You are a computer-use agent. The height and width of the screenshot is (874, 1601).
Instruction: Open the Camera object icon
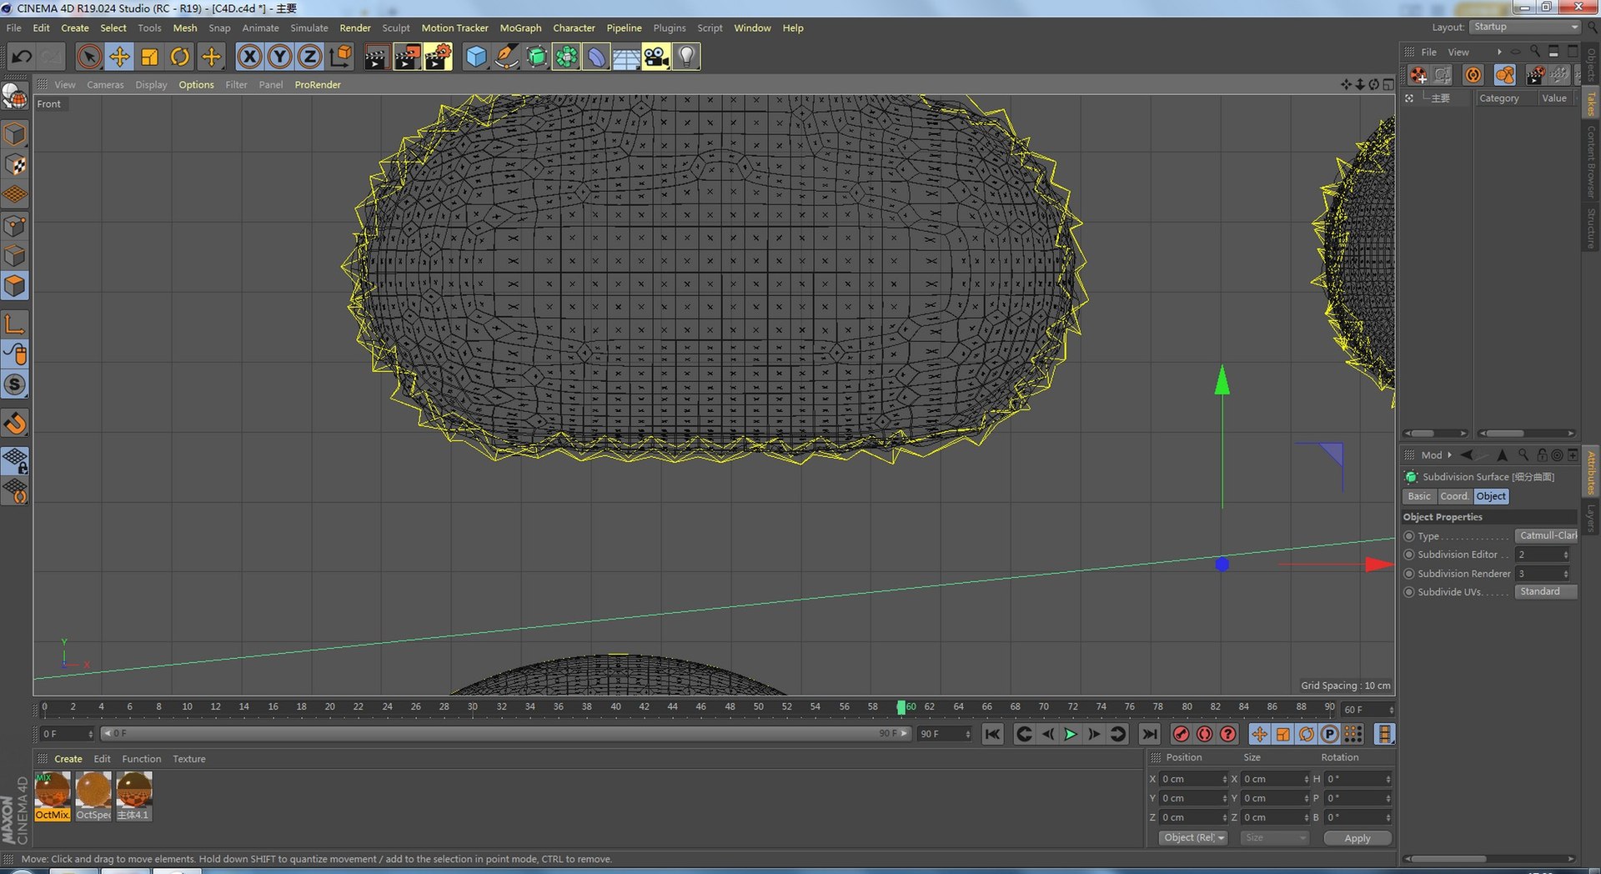(x=655, y=57)
